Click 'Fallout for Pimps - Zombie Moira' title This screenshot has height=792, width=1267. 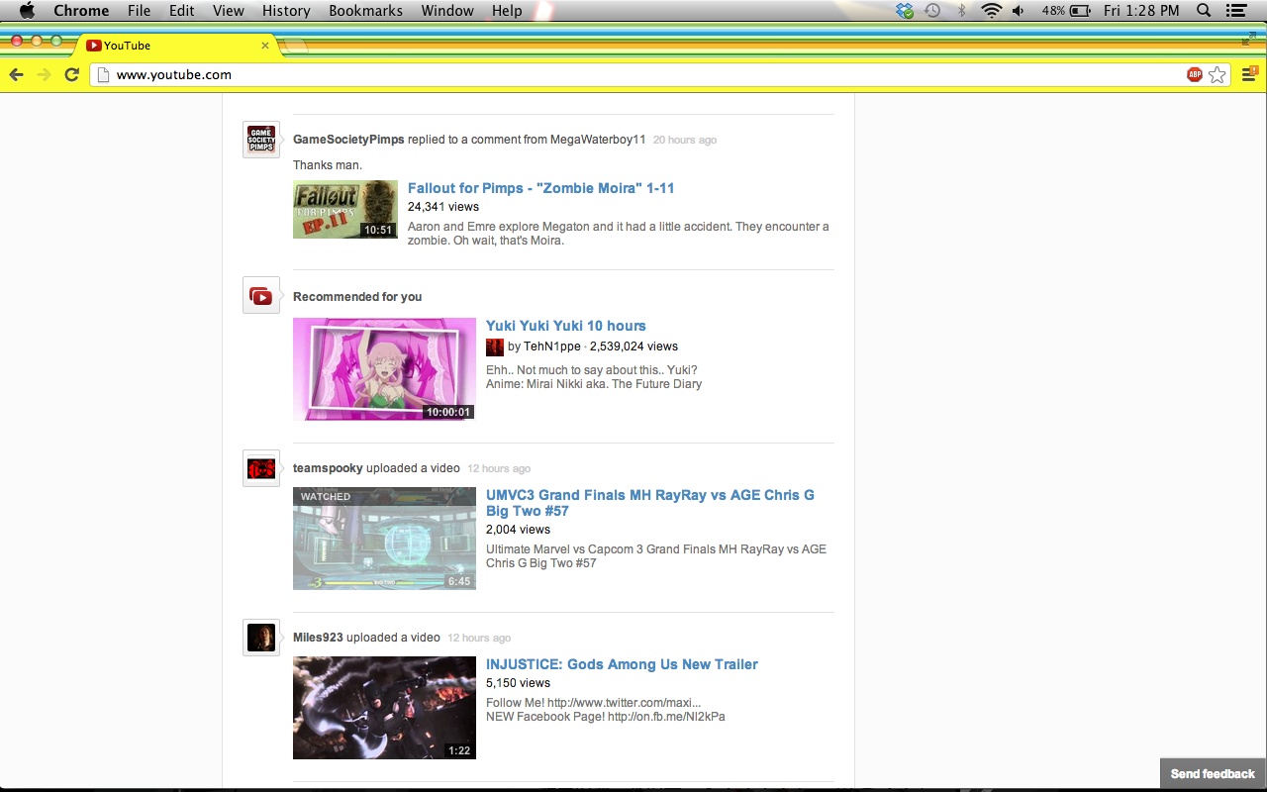(x=540, y=188)
